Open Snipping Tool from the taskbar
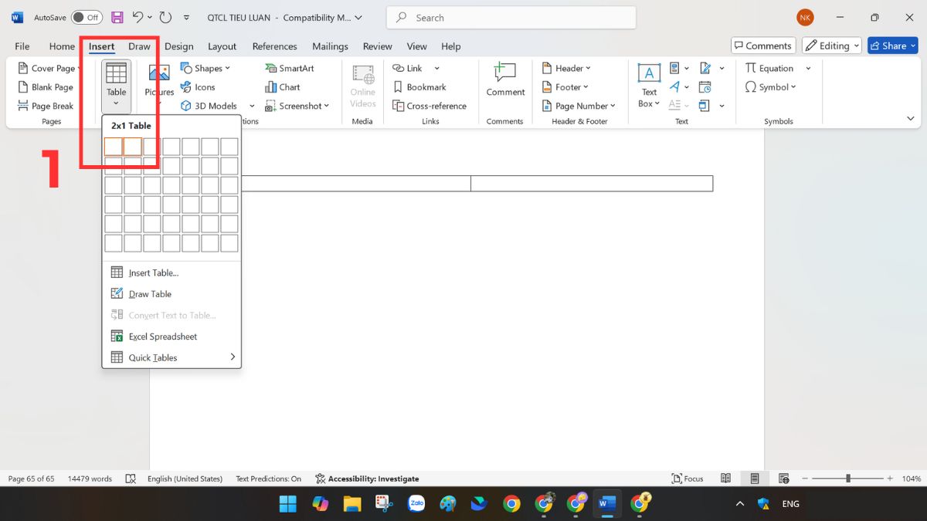The width and height of the screenshot is (927, 521). coord(384,504)
